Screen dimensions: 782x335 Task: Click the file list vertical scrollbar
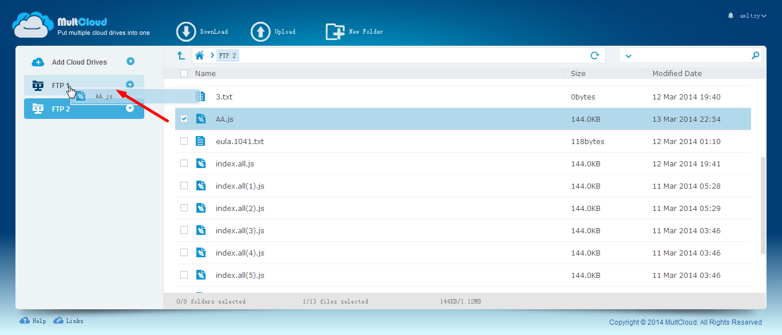coord(763,206)
